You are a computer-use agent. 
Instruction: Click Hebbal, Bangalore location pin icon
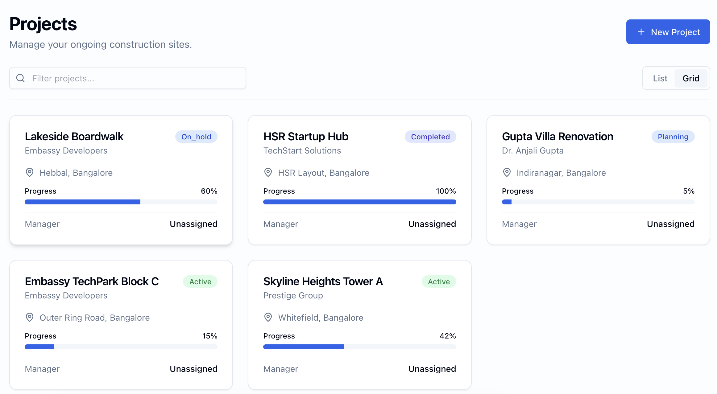click(30, 172)
